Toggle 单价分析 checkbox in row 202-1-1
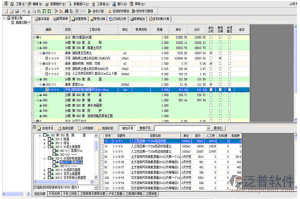This screenshot has width=300, height=199. tap(211, 53)
